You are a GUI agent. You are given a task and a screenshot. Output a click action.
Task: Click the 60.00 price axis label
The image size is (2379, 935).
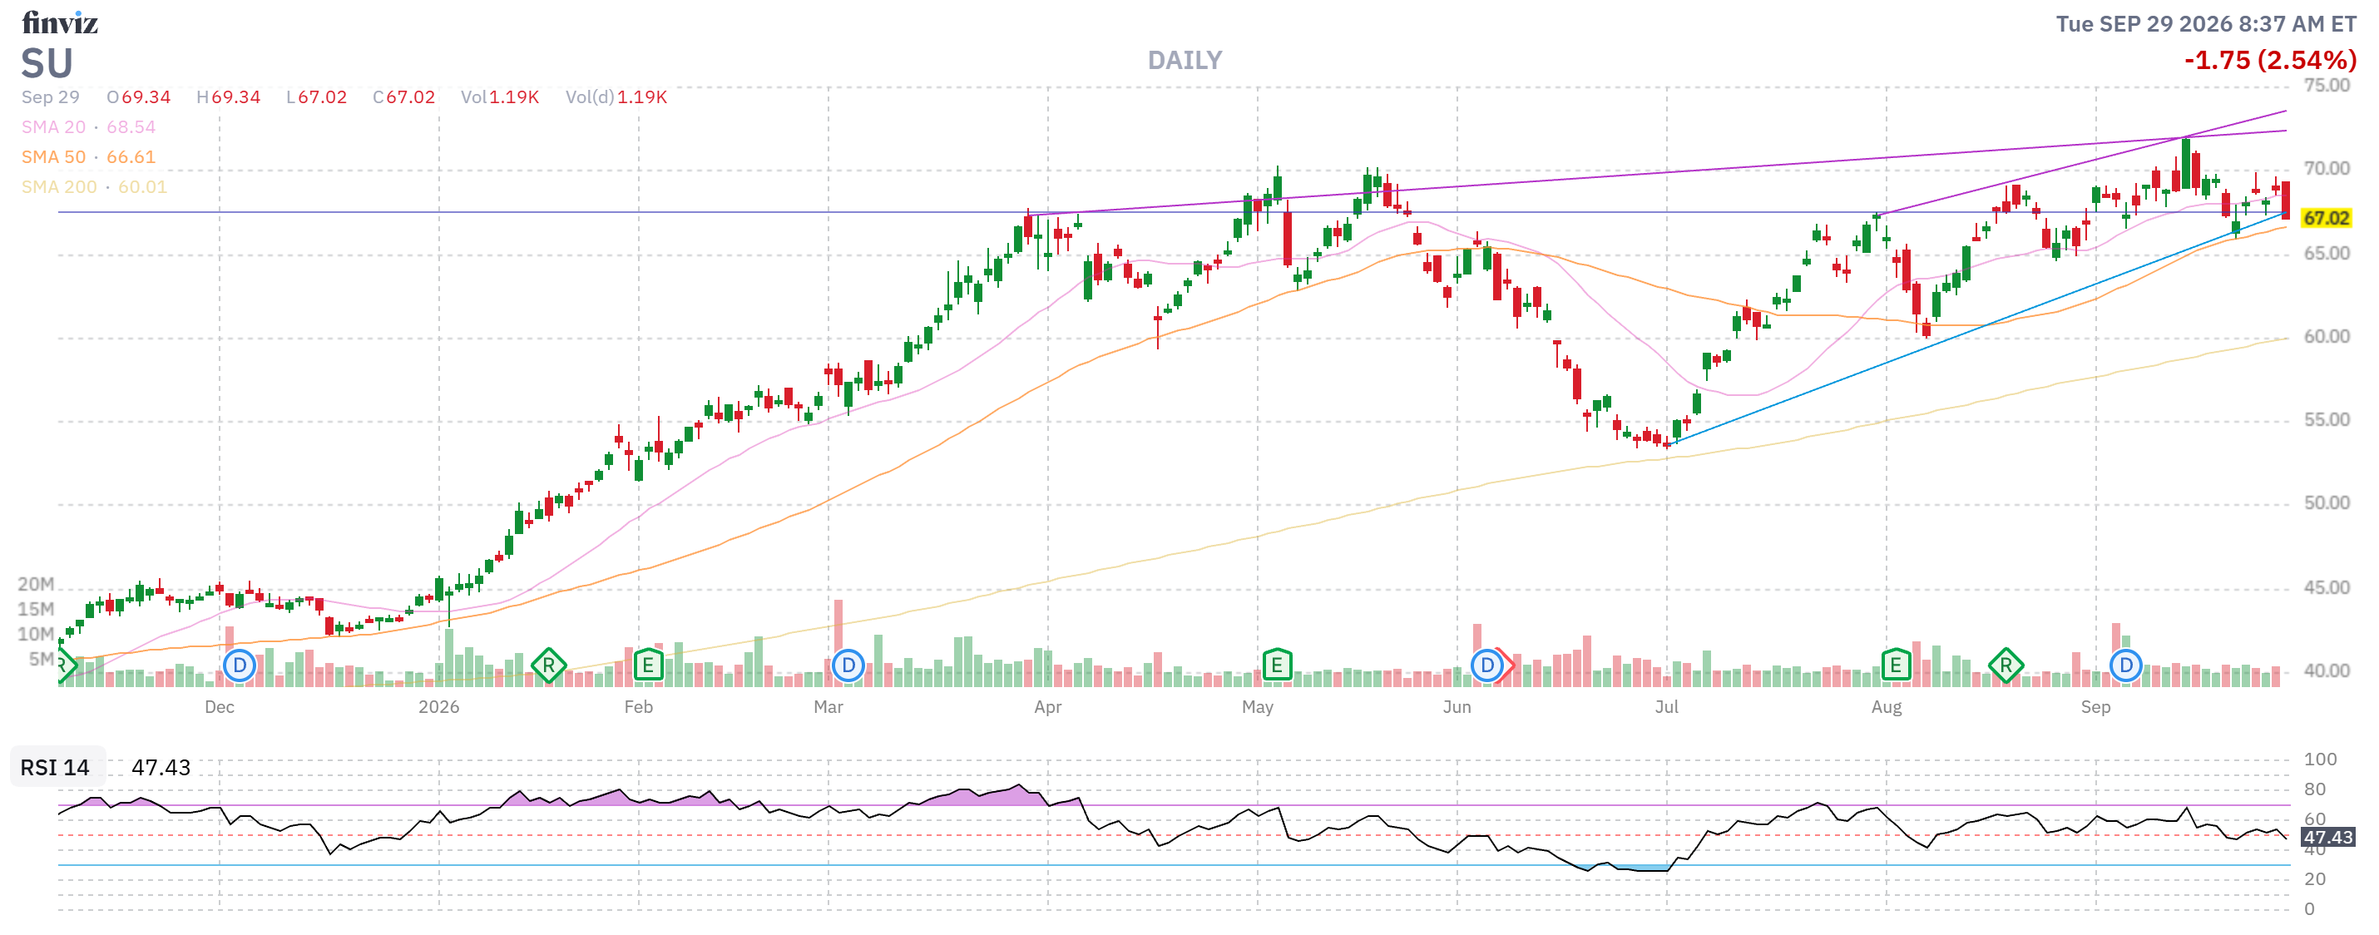tap(2327, 336)
